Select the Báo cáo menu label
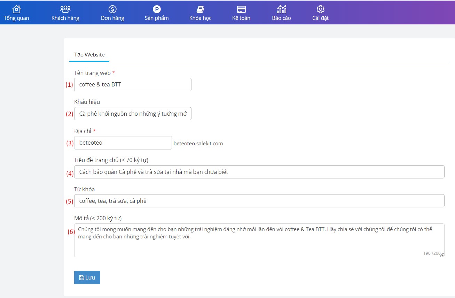The height and width of the screenshot is (298, 455). (x=281, y=18)
